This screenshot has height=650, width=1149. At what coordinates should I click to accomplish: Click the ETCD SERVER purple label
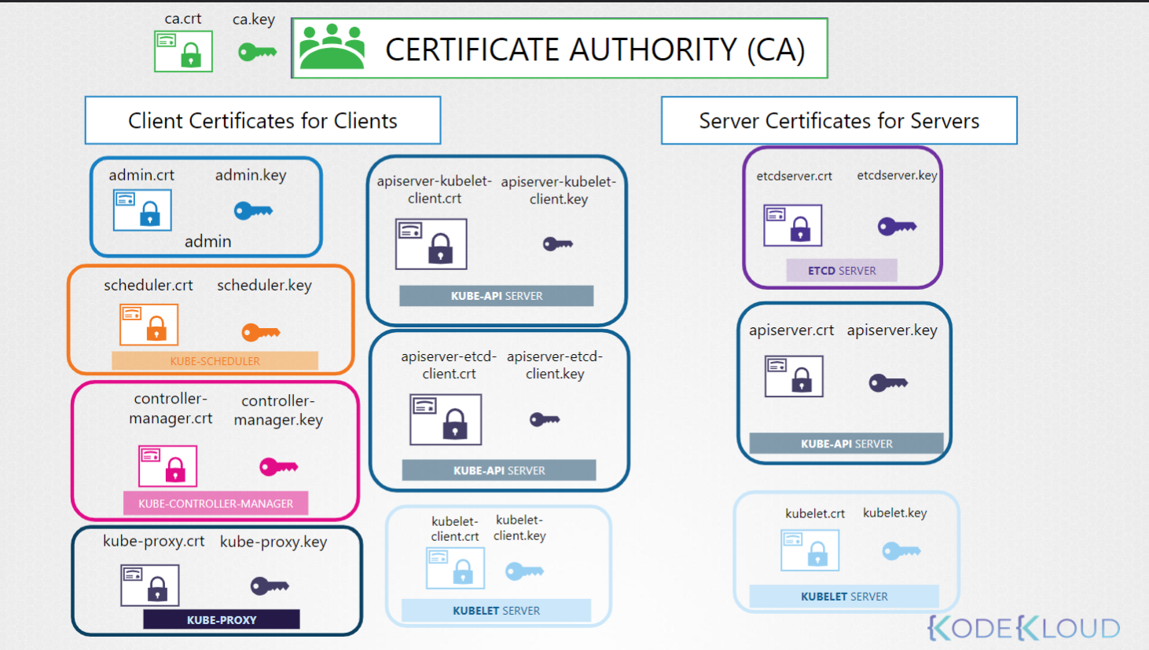(842, 271)
